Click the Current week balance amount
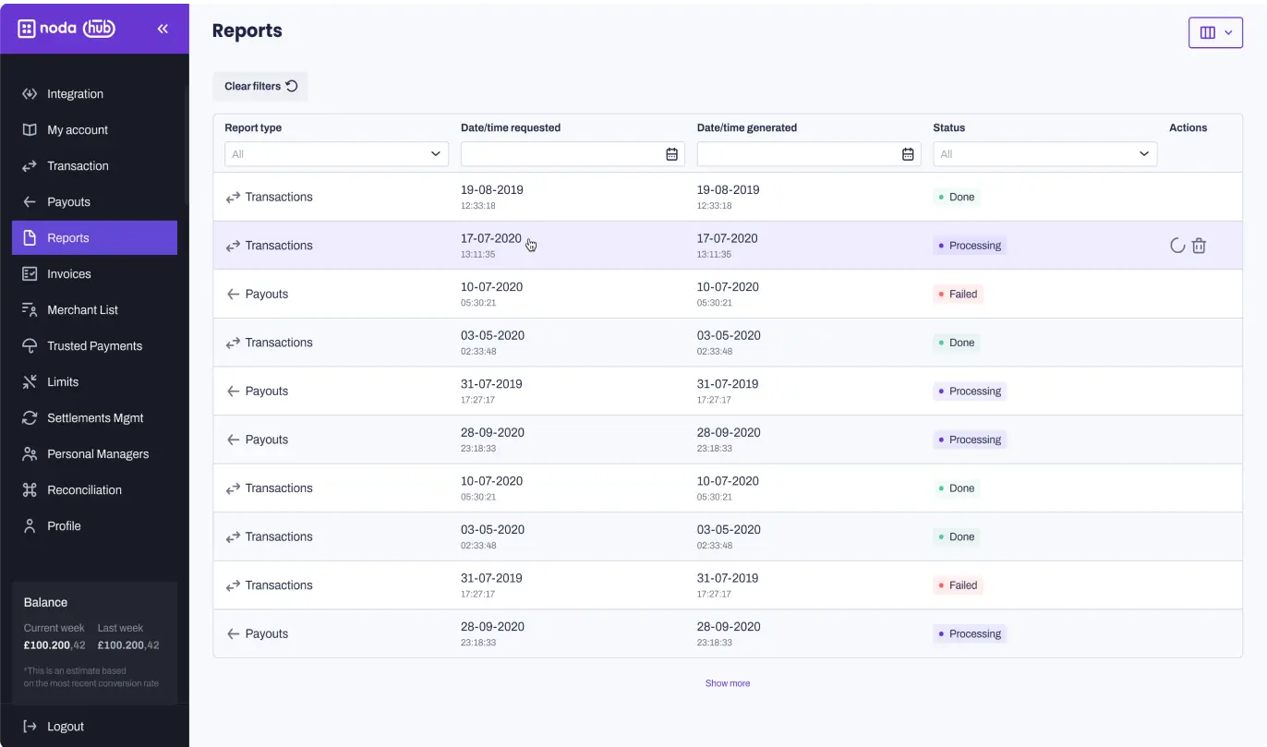The image size is (1267, 747). [54, 645]
